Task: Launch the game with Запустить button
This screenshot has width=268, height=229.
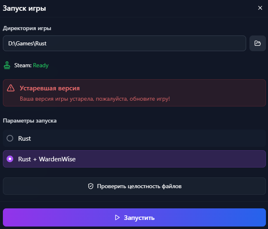Action: pyautogui.click(x=134, y=217)
